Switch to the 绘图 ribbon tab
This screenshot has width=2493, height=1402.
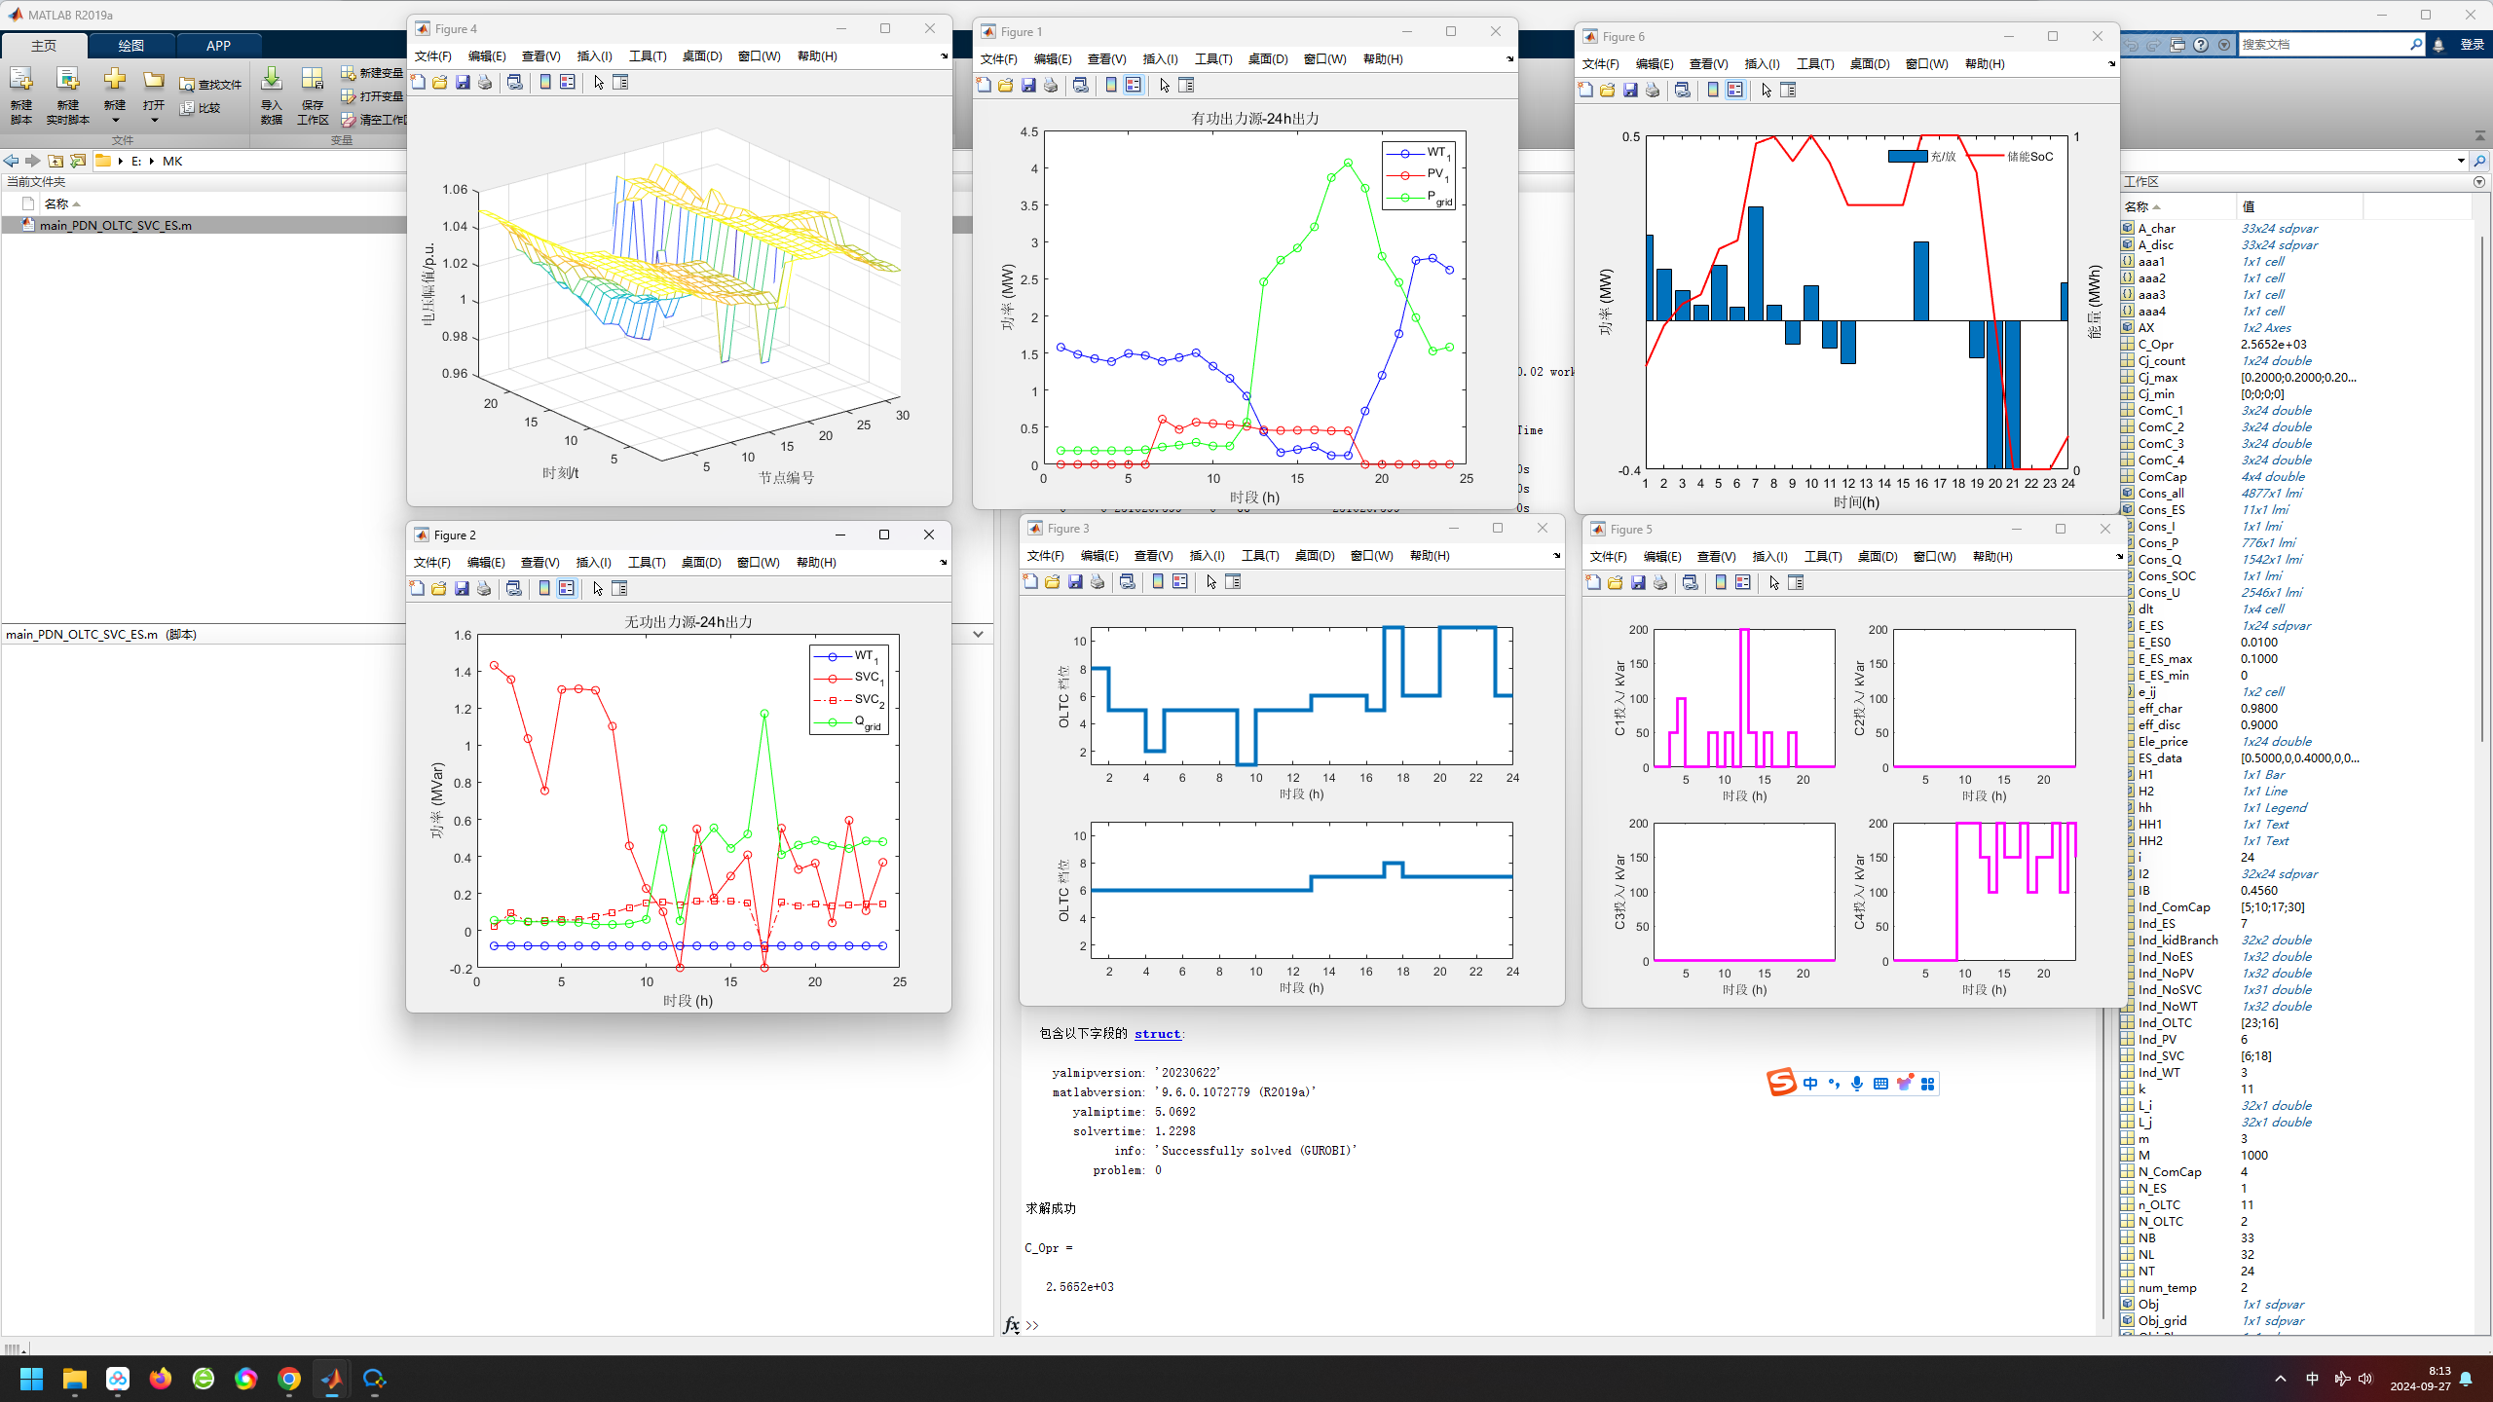click(x=130, y=46)
